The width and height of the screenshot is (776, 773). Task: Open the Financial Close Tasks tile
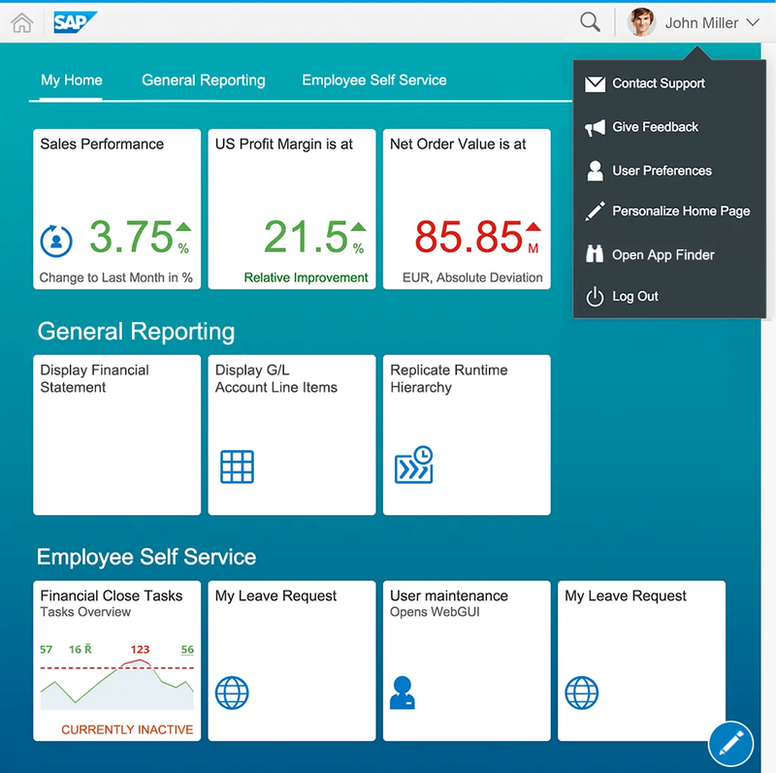coord(116,660)
